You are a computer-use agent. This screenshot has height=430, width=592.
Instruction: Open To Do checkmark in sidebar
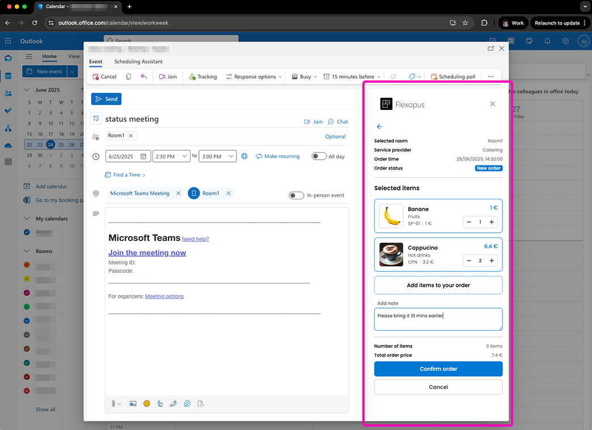[8, 110]
